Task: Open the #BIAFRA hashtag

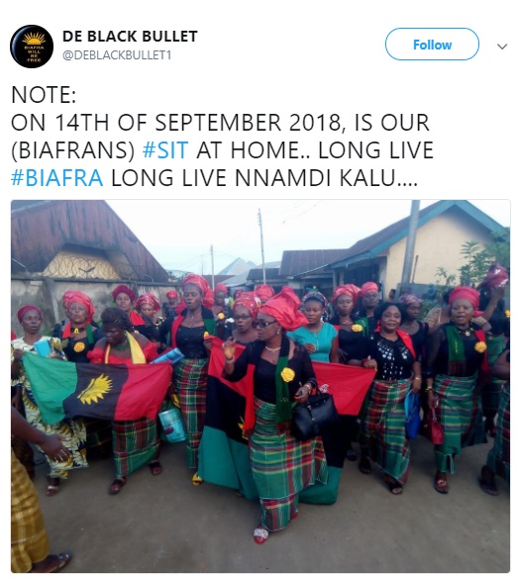Action: click(57, 177)
